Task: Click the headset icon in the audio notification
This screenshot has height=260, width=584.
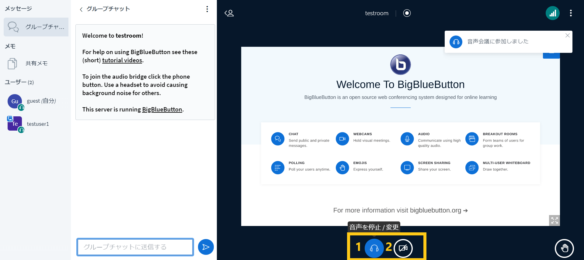Action: click(456, 42)
